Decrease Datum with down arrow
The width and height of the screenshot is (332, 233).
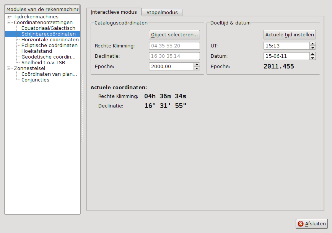point(312,58)
